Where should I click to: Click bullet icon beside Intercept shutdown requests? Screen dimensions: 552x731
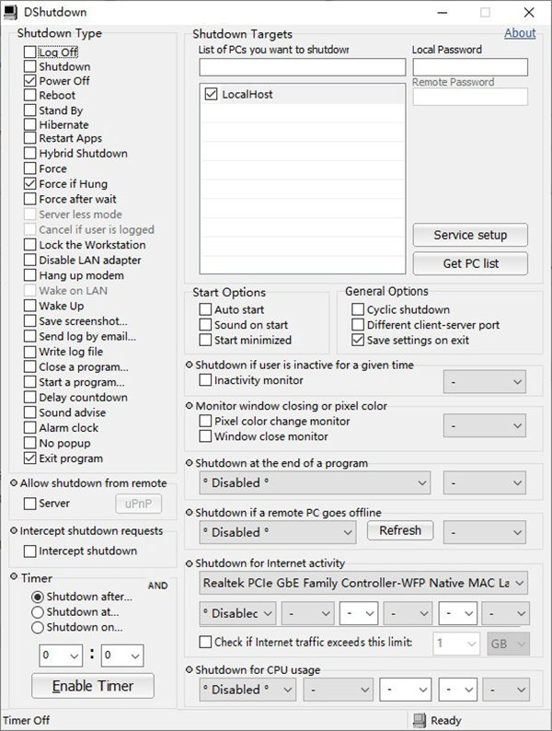14,531
